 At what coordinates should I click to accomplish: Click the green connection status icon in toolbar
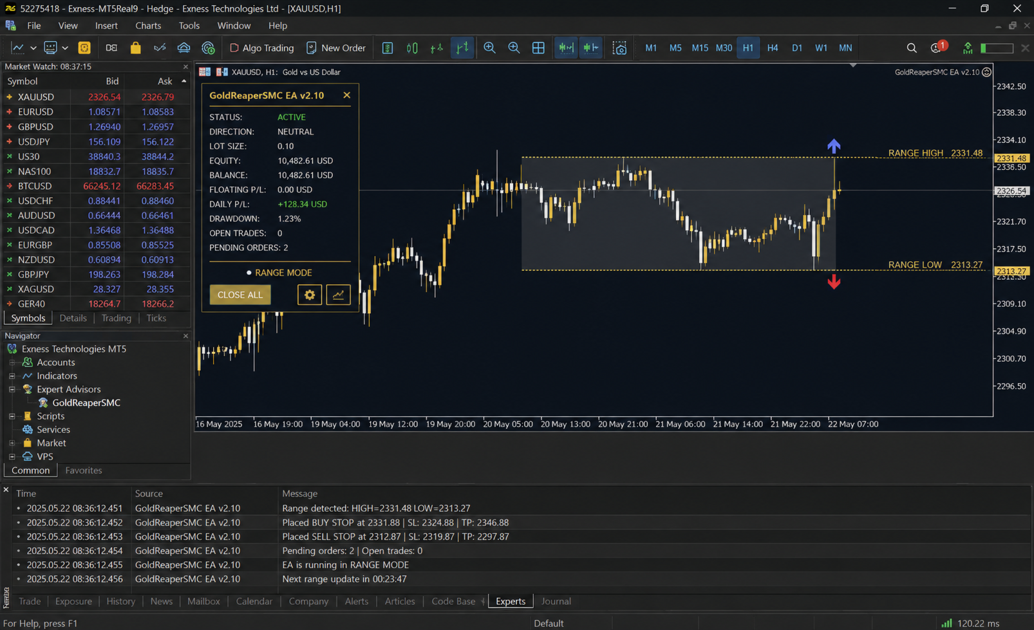[968, 48]
